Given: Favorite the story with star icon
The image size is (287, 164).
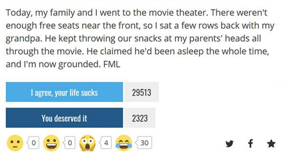Looking at the screenshot, I should (271, 143).
